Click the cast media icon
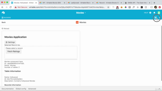 (x=151, y=7)
